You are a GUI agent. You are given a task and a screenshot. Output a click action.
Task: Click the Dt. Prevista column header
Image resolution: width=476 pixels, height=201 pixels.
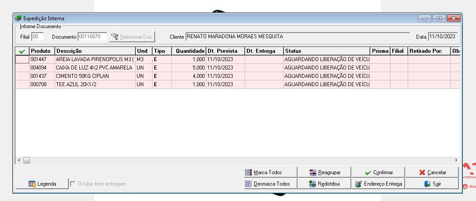click(225, 51)
